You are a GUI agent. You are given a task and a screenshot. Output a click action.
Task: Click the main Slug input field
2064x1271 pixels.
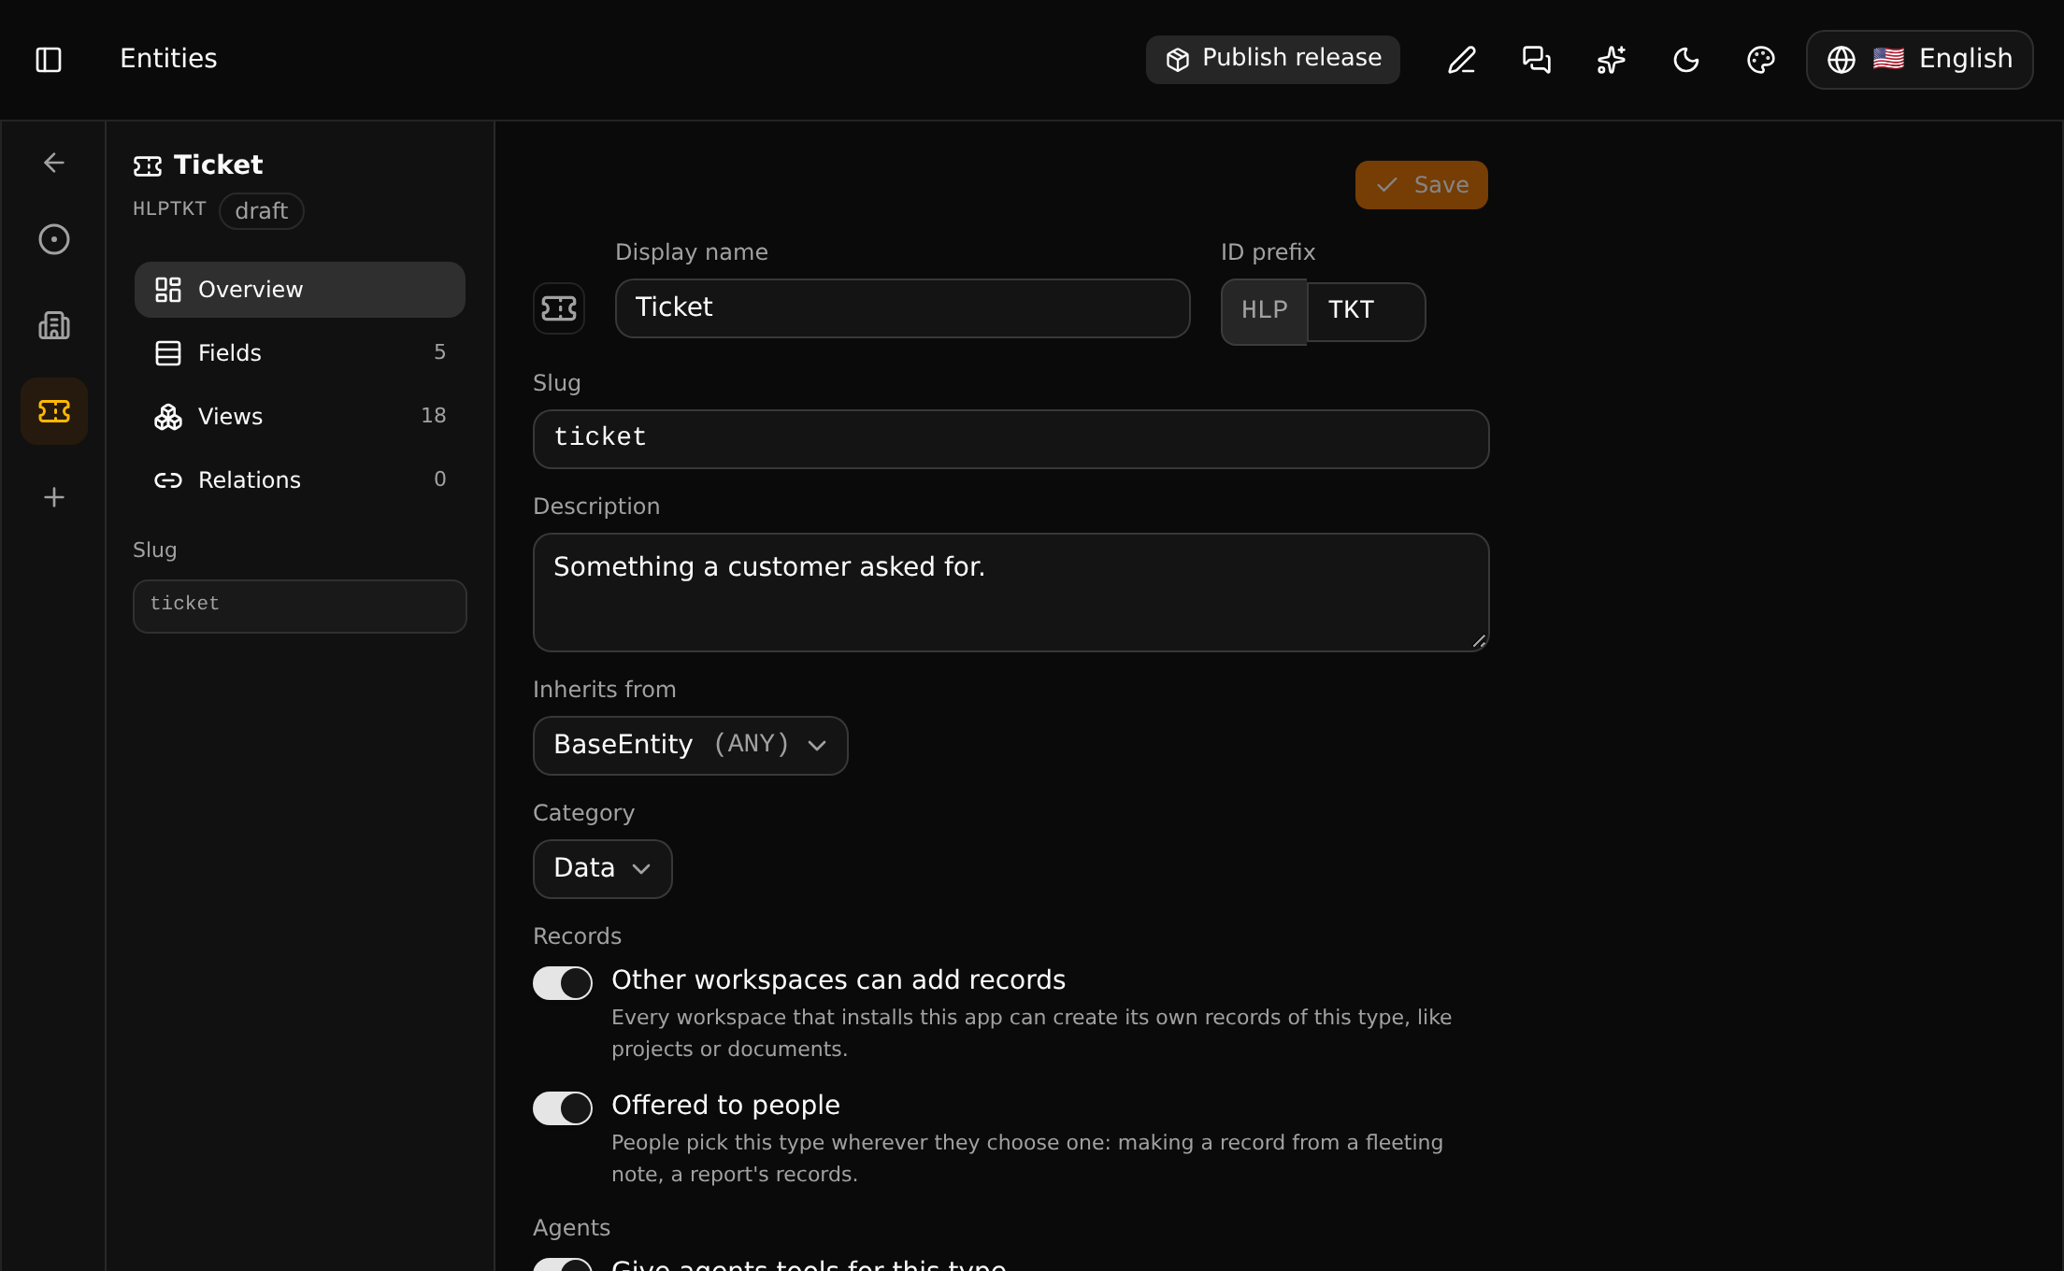(x=1010, y=439)
